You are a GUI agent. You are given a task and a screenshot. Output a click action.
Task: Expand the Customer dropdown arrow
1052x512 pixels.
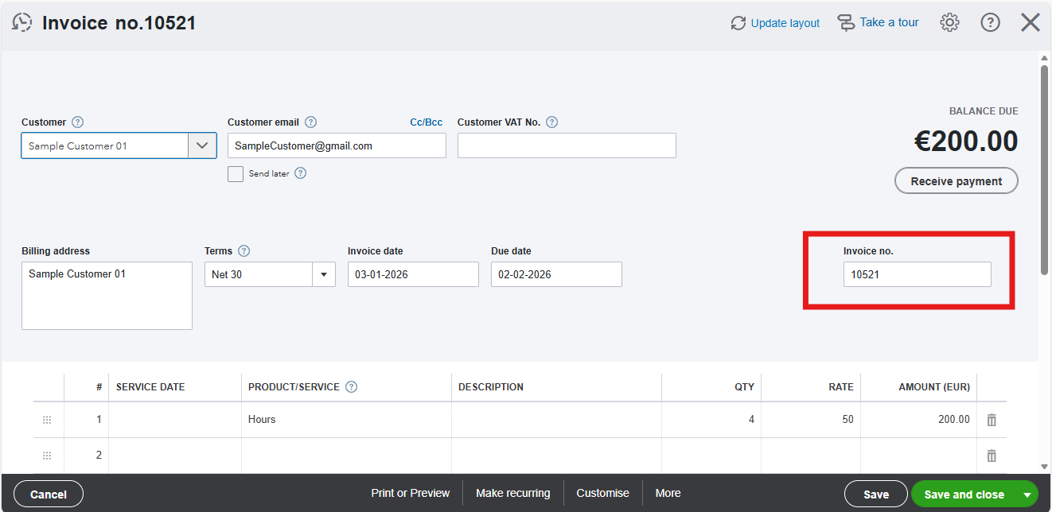pyautogui.click(x=202, y=145)
